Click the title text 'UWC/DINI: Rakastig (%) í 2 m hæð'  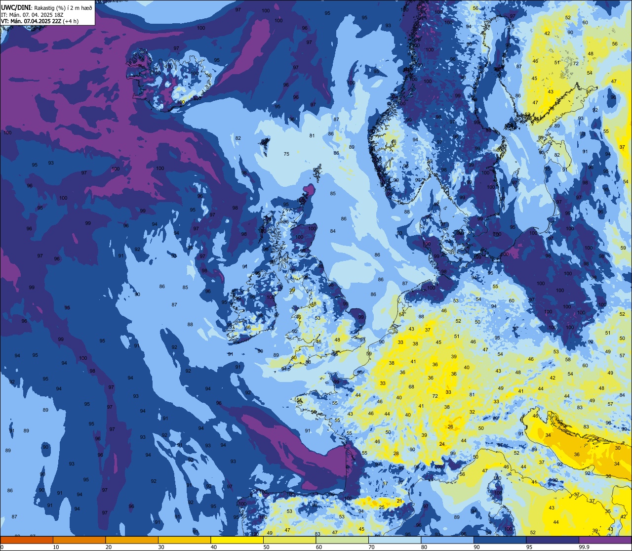click(46, 8)
